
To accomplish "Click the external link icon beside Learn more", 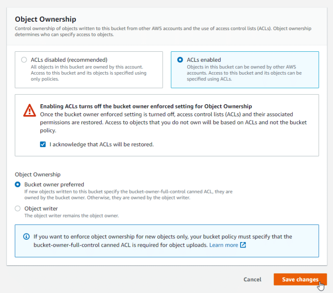I will point(243,245).
